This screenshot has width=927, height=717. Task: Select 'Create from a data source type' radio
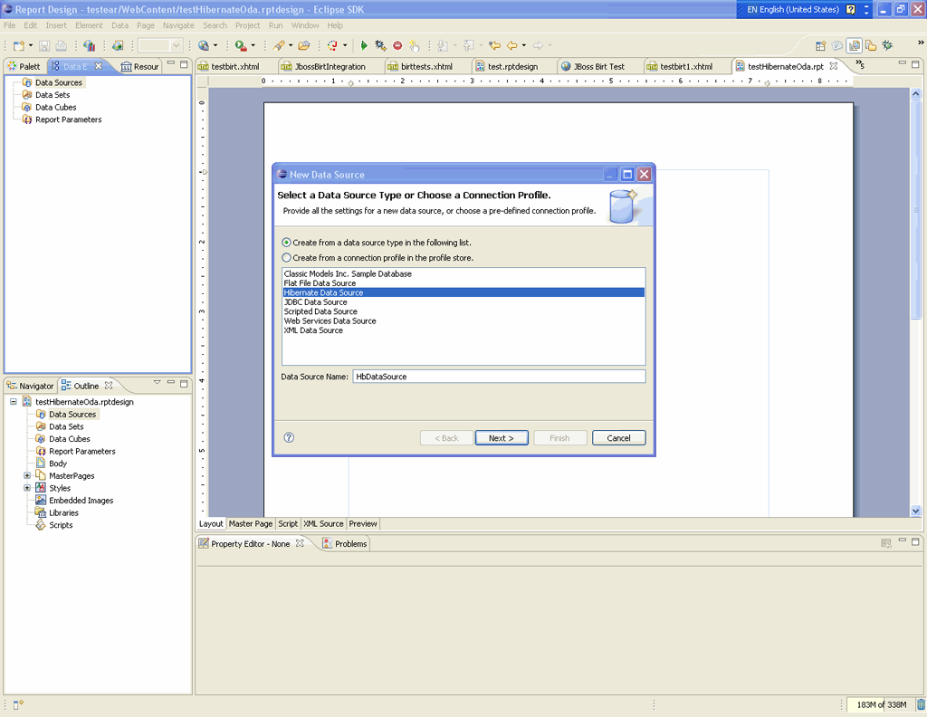coord(287,243)
